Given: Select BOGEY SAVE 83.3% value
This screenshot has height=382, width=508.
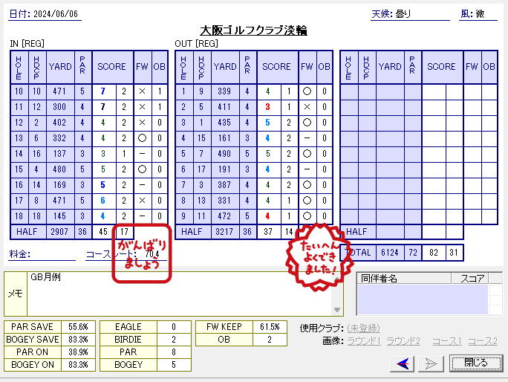Looking at the screenshot, I should (79, 340).
